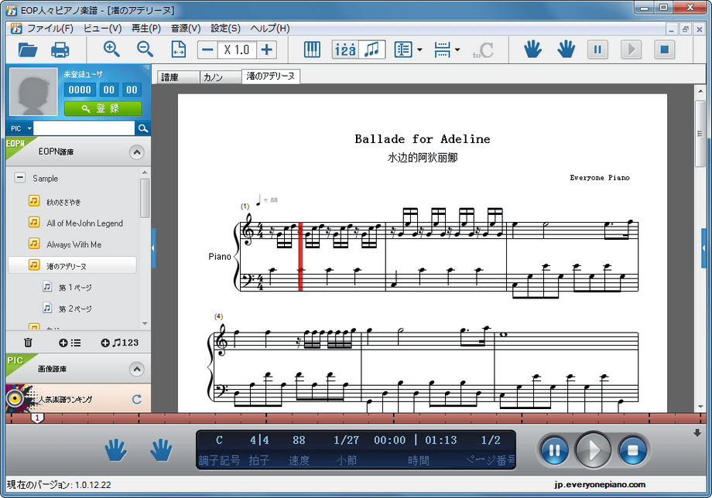Visit jp.everyonepiano.com link

click(600, 484)
